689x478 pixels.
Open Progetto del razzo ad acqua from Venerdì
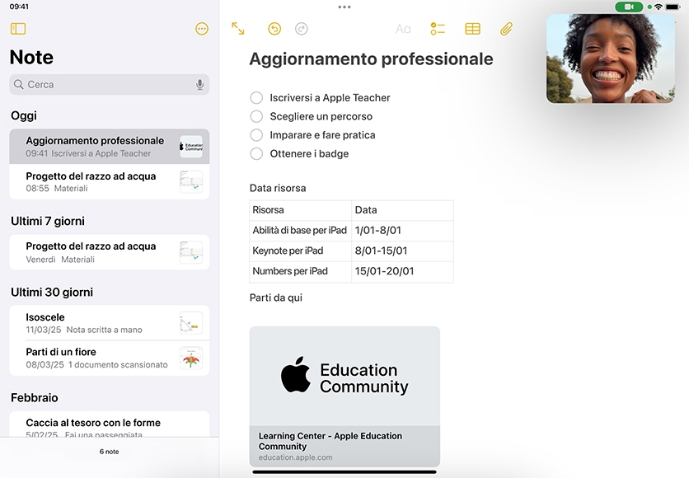[x=110, y=252]
